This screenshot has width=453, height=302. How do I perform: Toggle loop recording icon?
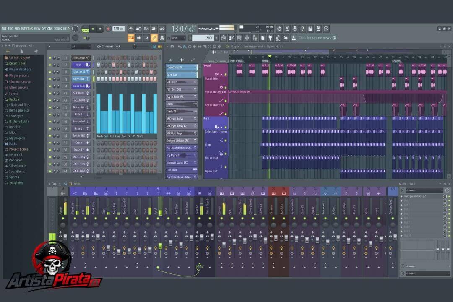[162, 29]
